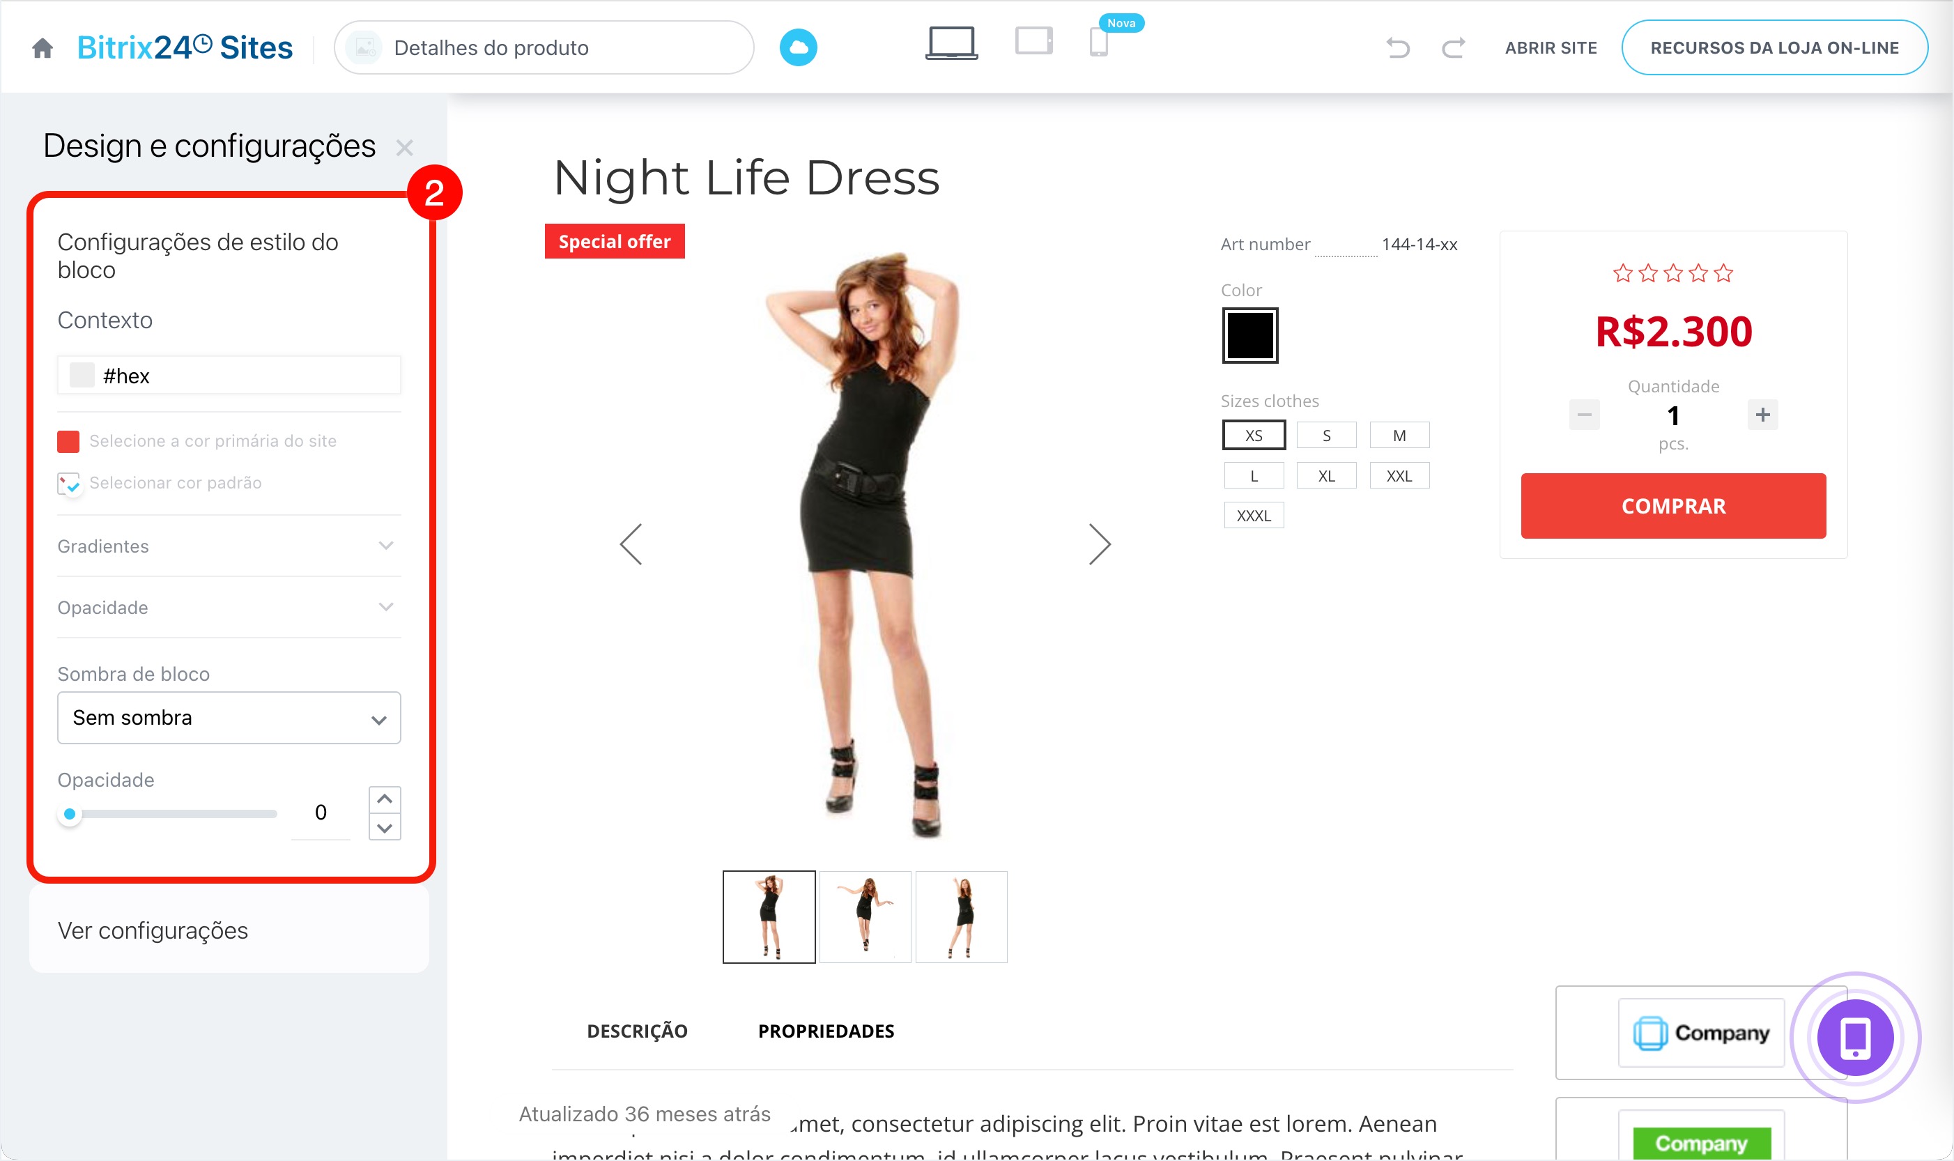
Task: Enable 'Selecionar cor padrão' option
Action: [69, 484]
